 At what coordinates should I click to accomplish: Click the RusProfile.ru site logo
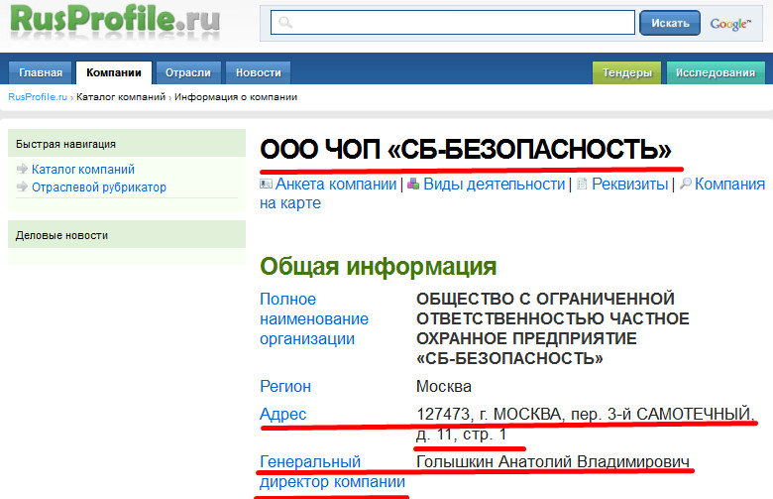[x=115, y=21]
